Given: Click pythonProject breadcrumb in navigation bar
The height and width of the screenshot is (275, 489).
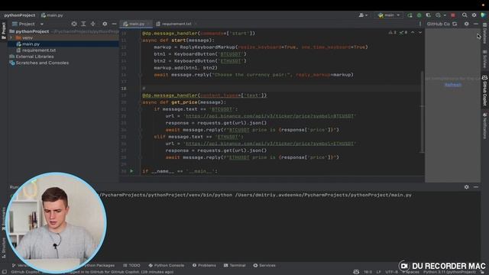Looking at the screenshot, I should 19,15.
